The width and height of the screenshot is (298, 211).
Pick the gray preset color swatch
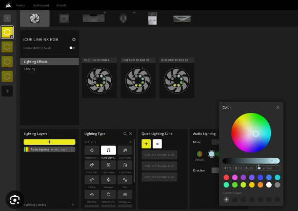277,185
